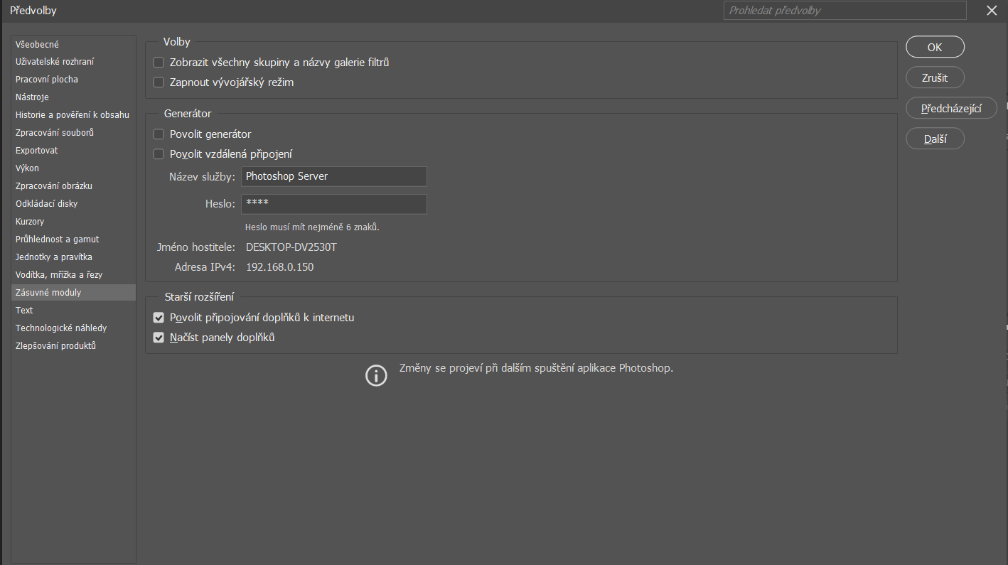1008x565 pixels.
Task: Switch to Uživatelské rozhraní category
Action: click(55, 62)
